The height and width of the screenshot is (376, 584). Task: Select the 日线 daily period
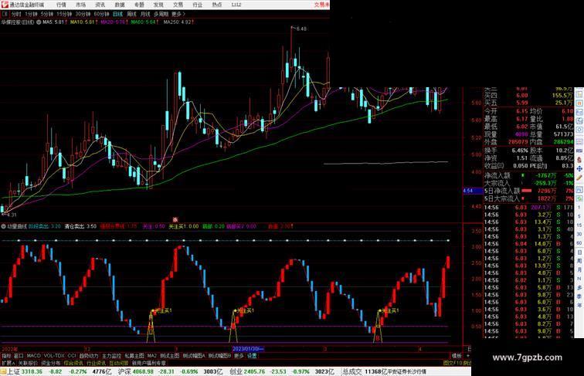click(117, 14)
